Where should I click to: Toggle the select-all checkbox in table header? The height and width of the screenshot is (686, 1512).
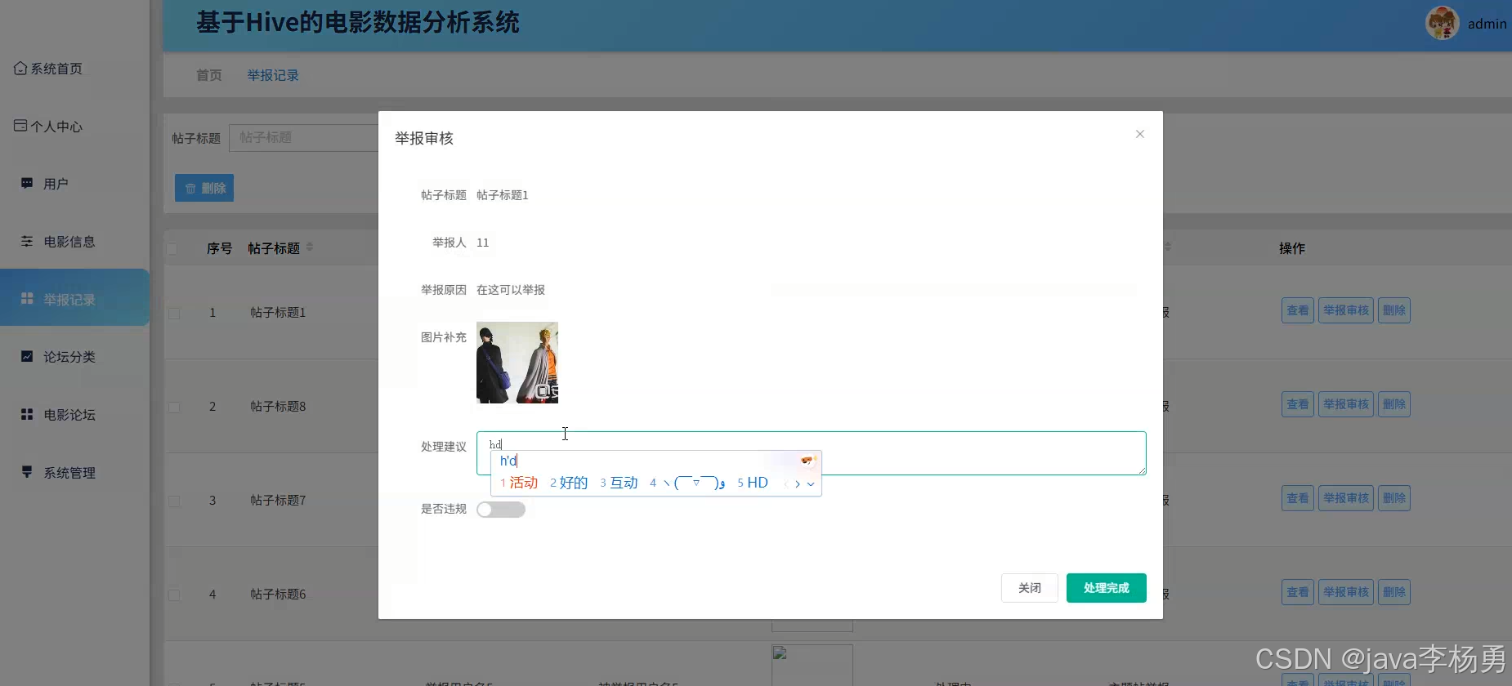(172, 248)
